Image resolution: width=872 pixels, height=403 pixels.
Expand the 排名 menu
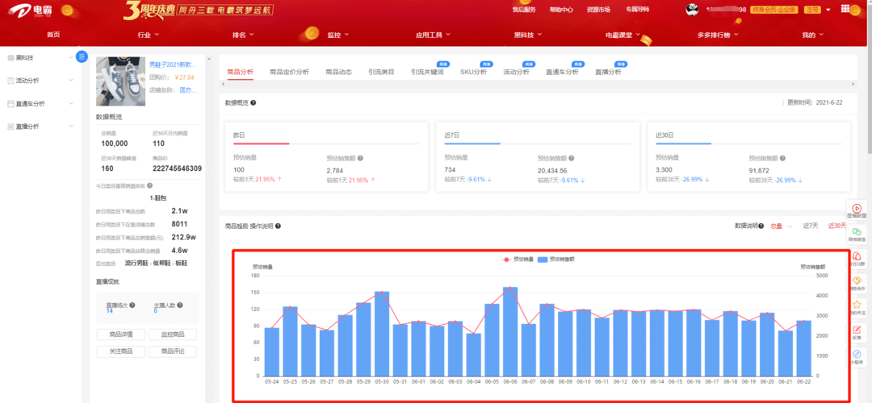click(x=243, y=35)
